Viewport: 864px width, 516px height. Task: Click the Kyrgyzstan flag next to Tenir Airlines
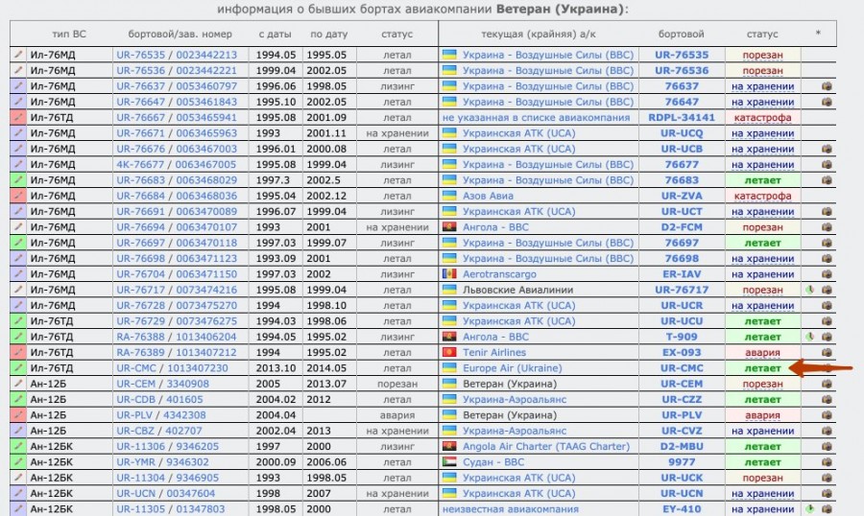click(x=449, y=352)
